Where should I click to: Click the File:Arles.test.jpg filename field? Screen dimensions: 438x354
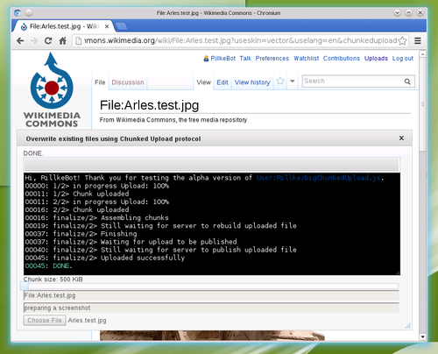point(211,295)
